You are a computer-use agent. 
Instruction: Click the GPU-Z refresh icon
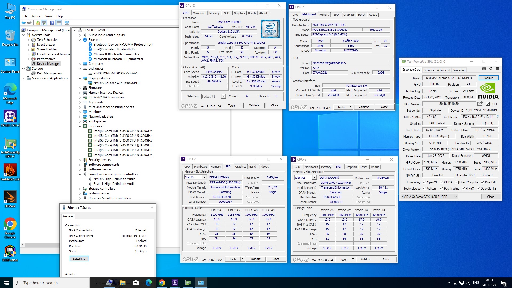coord(491,69)
